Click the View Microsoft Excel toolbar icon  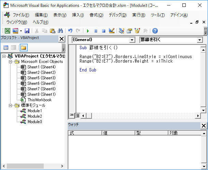coord(8,31)
